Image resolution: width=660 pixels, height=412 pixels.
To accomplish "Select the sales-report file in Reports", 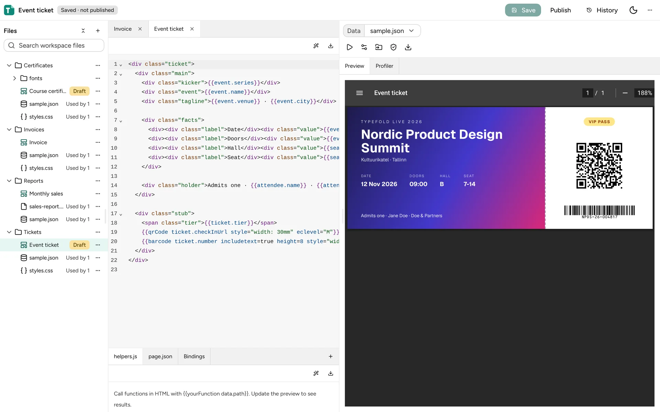I will pos(46,207).
